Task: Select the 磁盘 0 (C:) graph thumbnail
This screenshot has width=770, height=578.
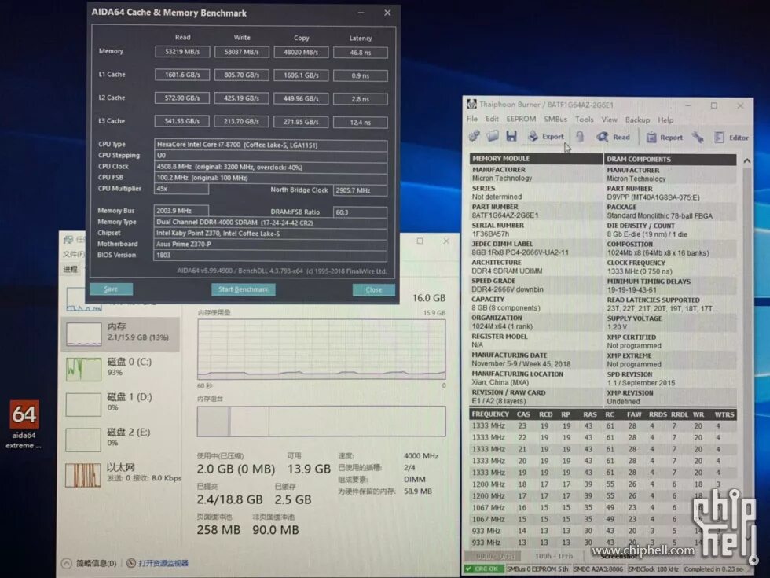Action: (x=83, y=370)
